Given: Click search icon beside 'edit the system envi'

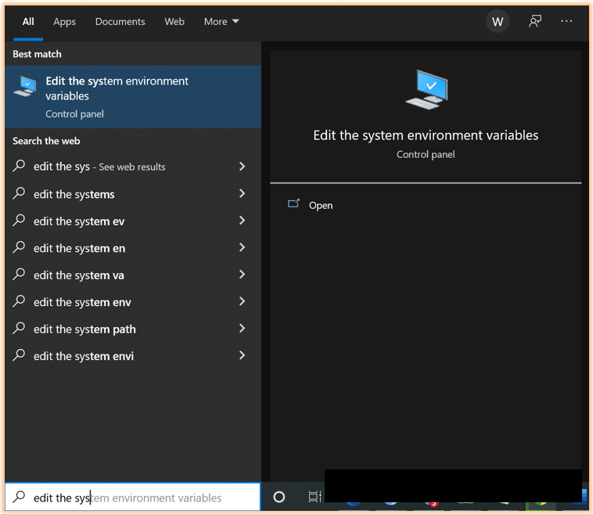Looking at the screenshot, I should [x=19, y=355].
